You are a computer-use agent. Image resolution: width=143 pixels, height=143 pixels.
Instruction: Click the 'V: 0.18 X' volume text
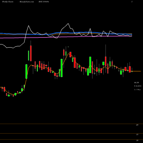coord(138,86)
